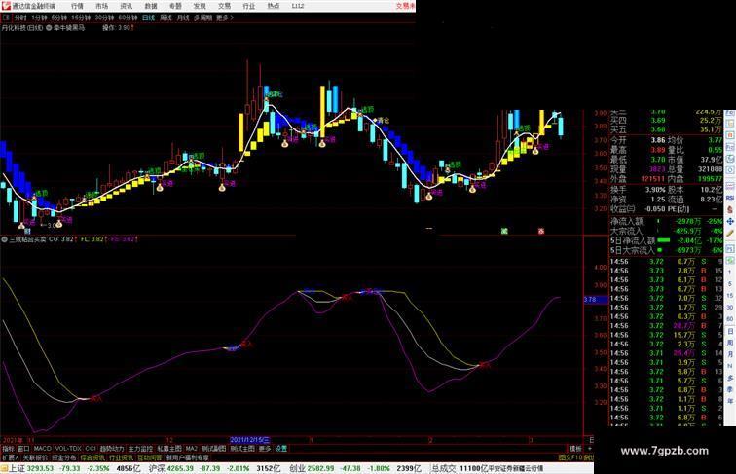The height and width of the screenshot is (474, 736).
Task: Open the 交易 menu
Action: pyautogui.click(x=224, y=6)
